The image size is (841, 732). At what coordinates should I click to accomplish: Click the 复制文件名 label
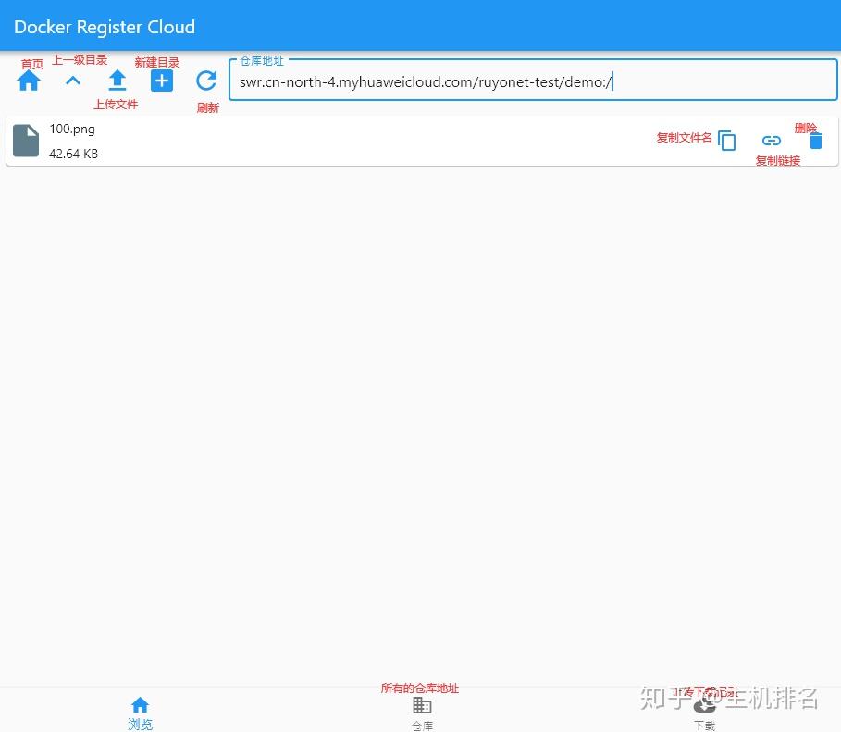click(684, 137)
